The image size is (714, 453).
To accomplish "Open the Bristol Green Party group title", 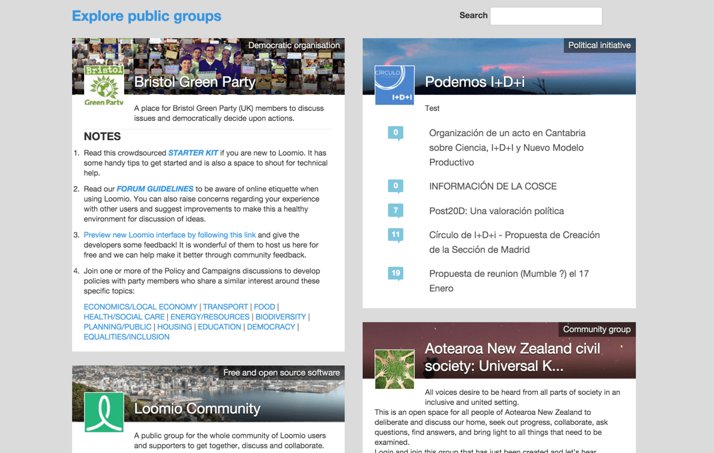I will [195, 82].
